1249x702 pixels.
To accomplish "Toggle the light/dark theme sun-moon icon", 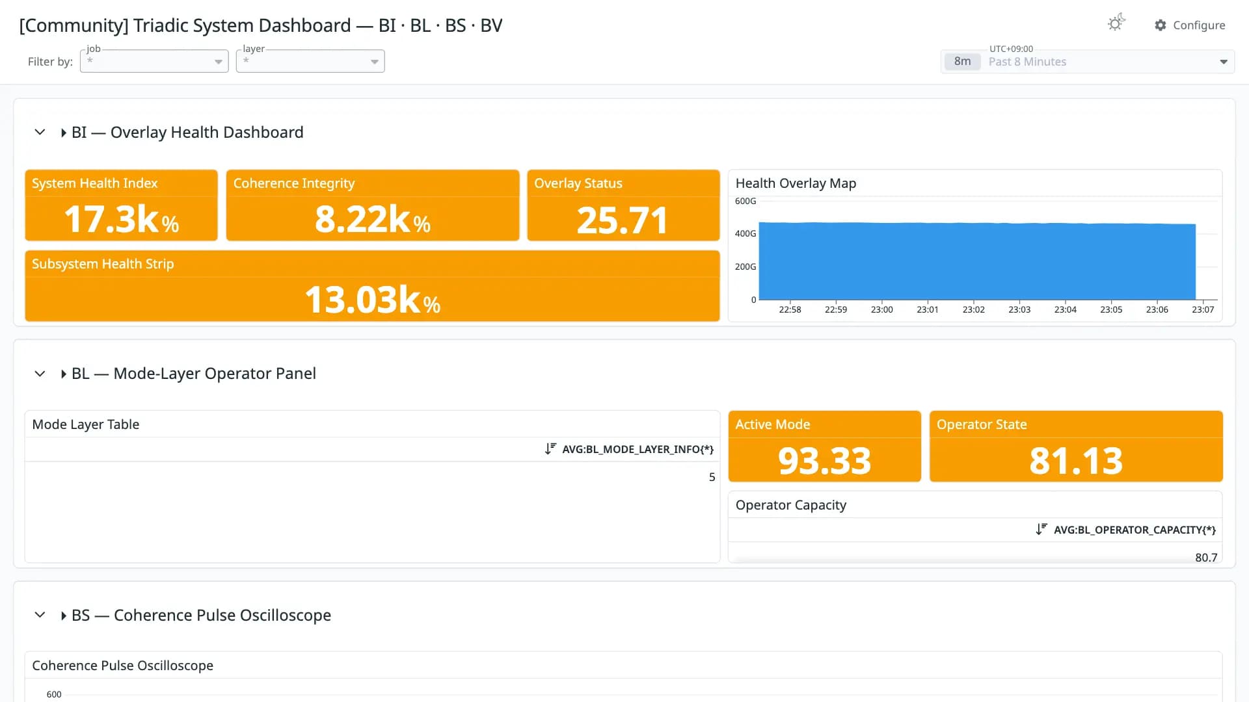I will click(x=1116, y=23).
